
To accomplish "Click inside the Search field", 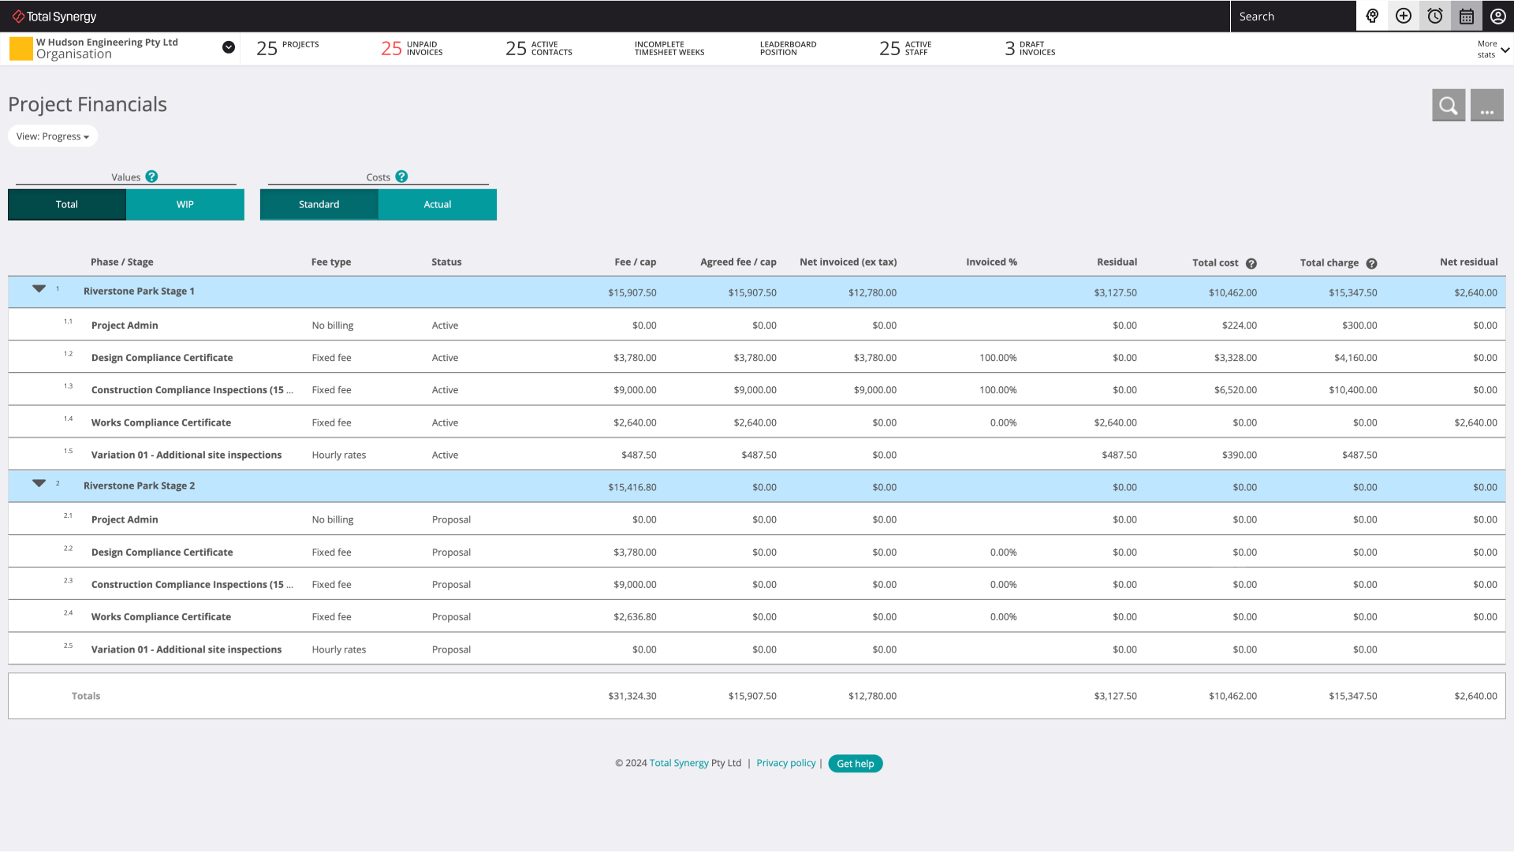I will [1293, 16].
